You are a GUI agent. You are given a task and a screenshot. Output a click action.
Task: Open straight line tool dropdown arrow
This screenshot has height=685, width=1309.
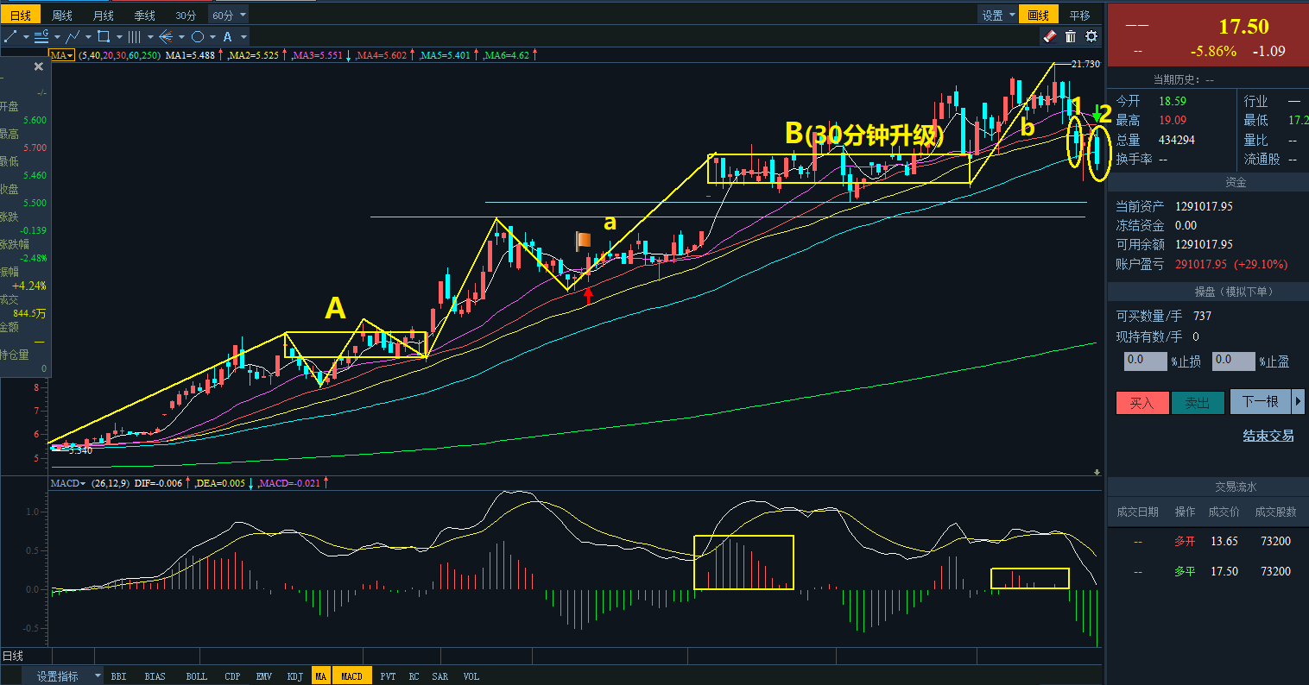26,37
